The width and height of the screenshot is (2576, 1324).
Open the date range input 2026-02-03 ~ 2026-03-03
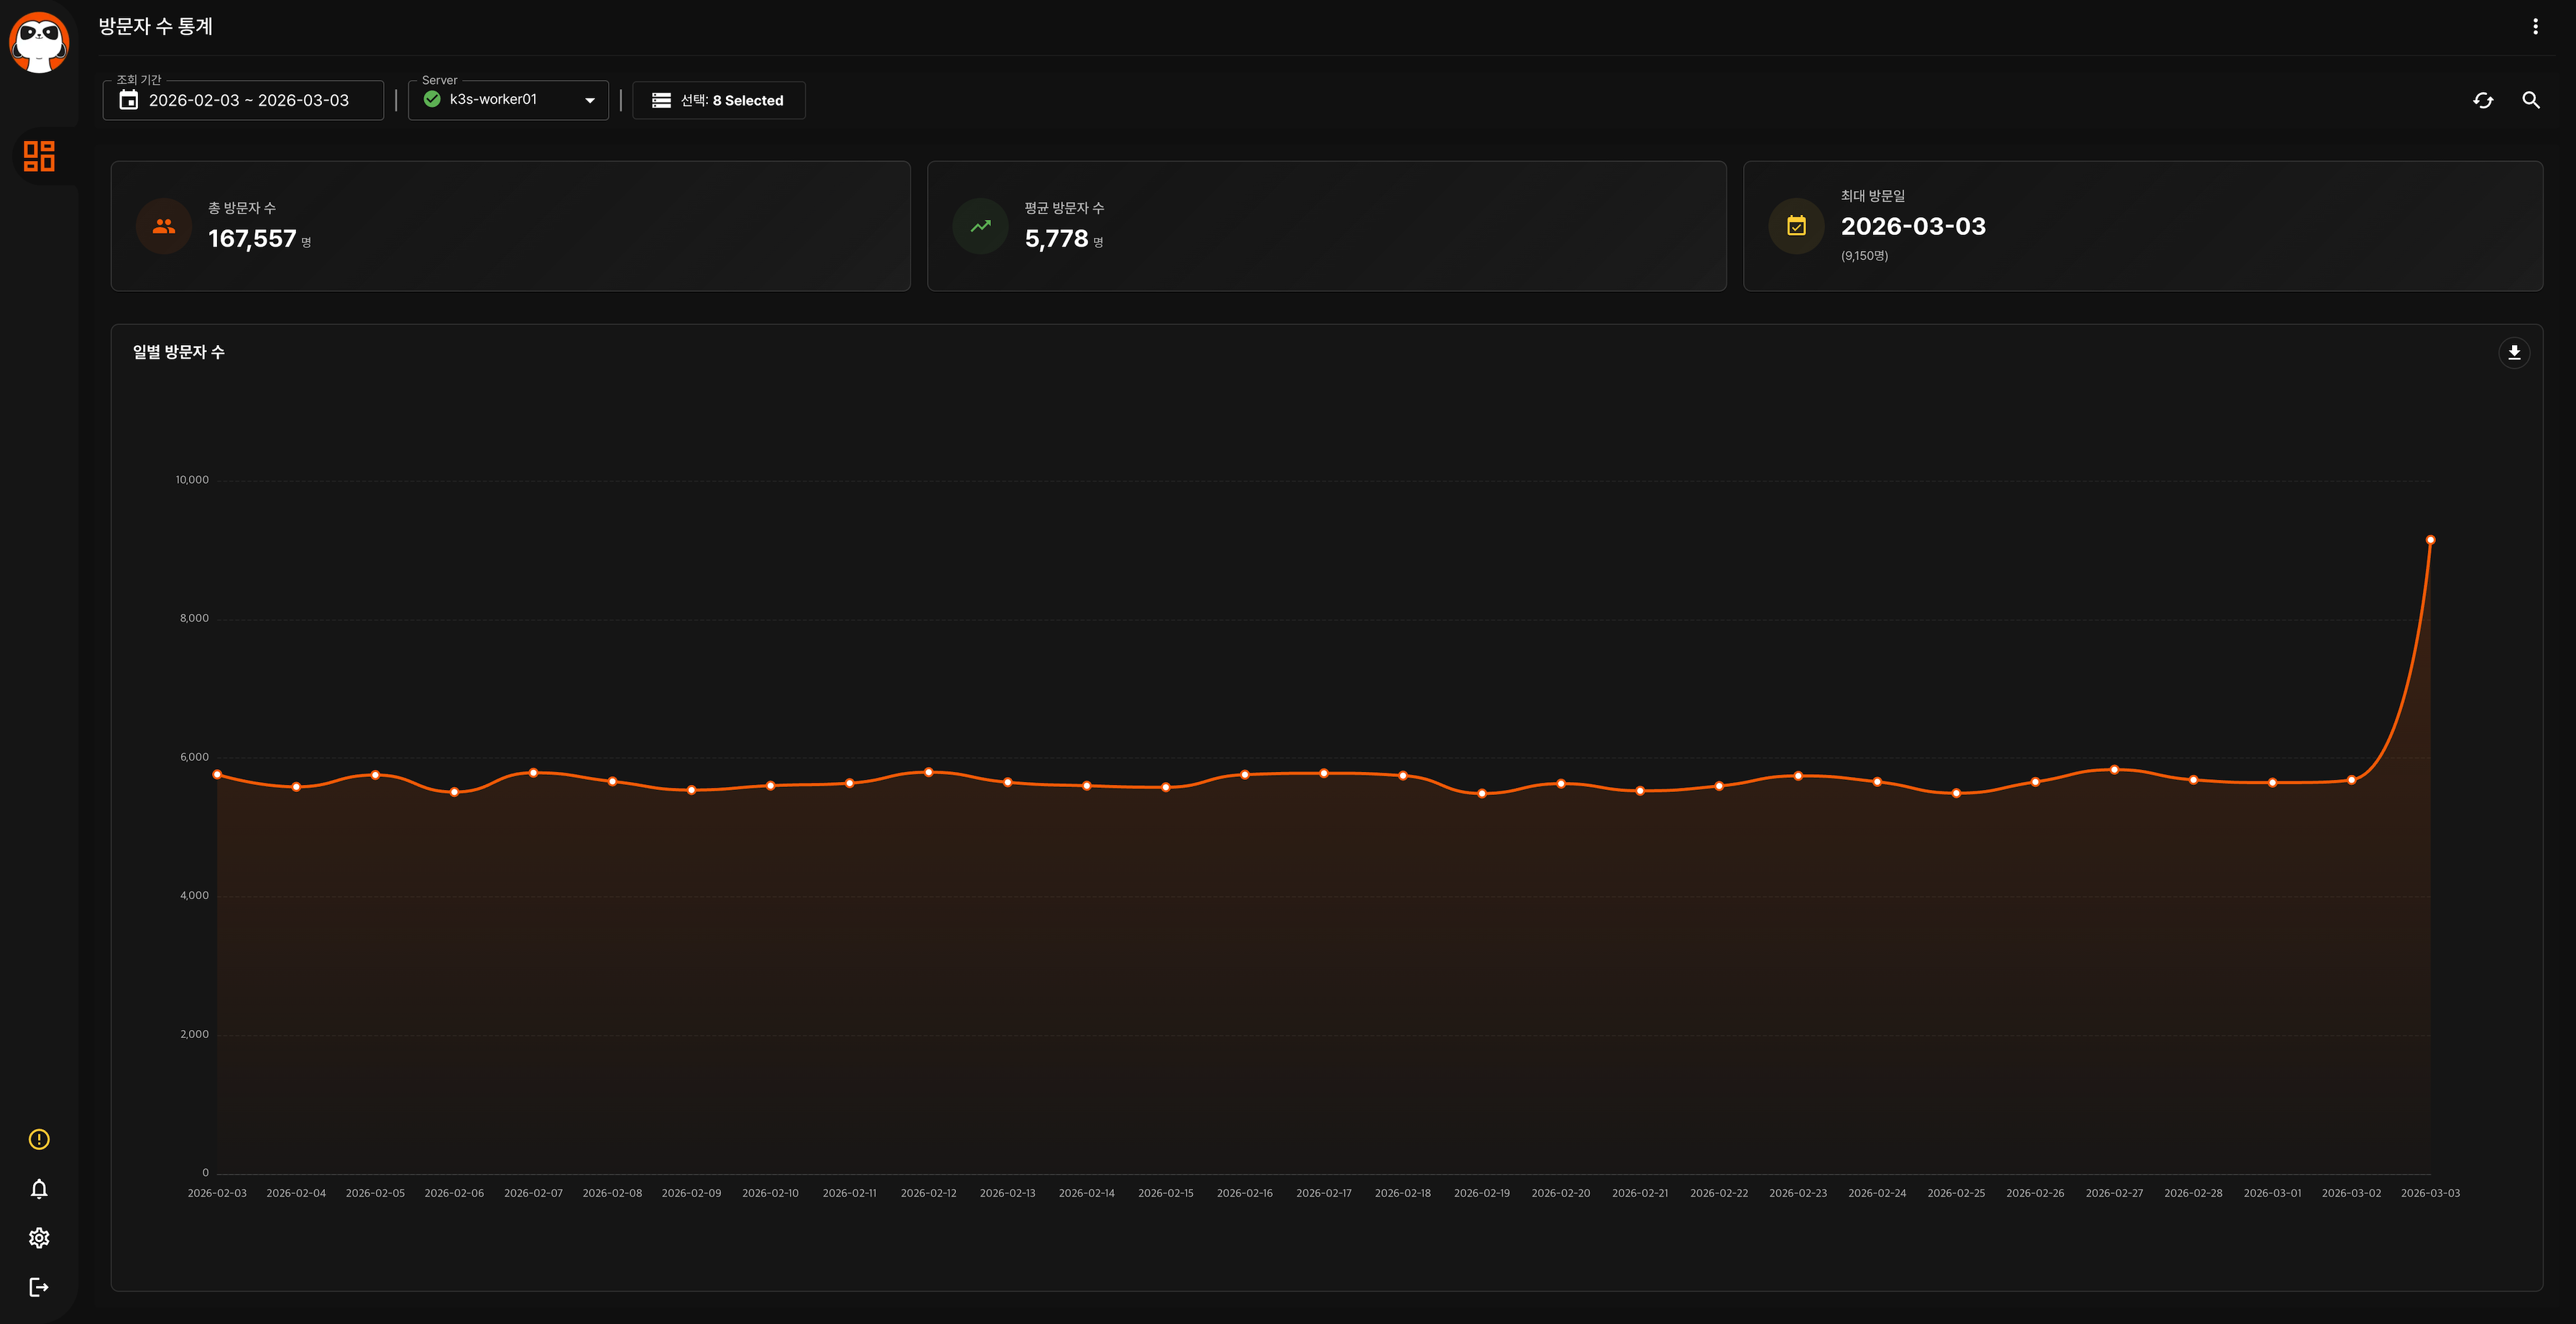coord(249,101)
